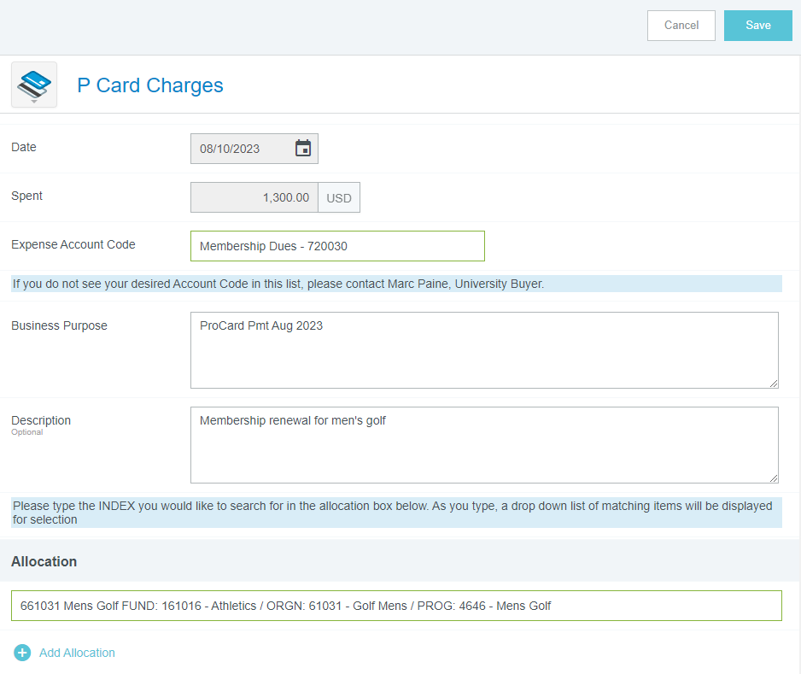Click the Spent amount field 1,300.00
The height and width of the screenshot is (674, 801).
pyautogui.click(x=254, y=197)
